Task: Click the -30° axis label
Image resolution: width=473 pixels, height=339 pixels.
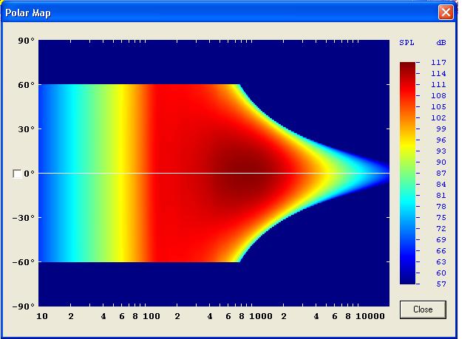Action: point(23,218)
